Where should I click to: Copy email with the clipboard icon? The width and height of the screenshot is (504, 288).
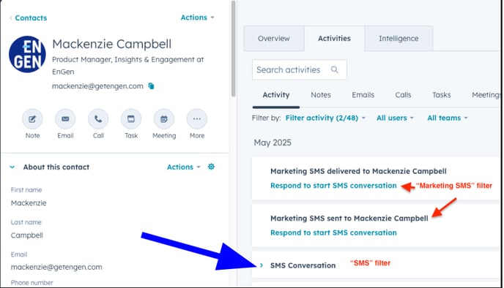click(151, 86)
